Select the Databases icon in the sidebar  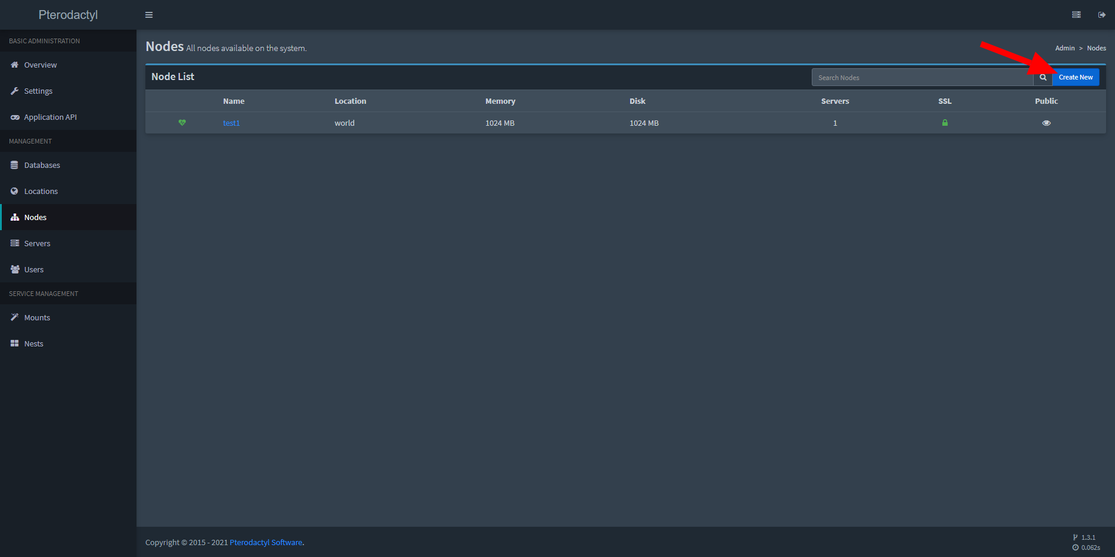[14, 165]
